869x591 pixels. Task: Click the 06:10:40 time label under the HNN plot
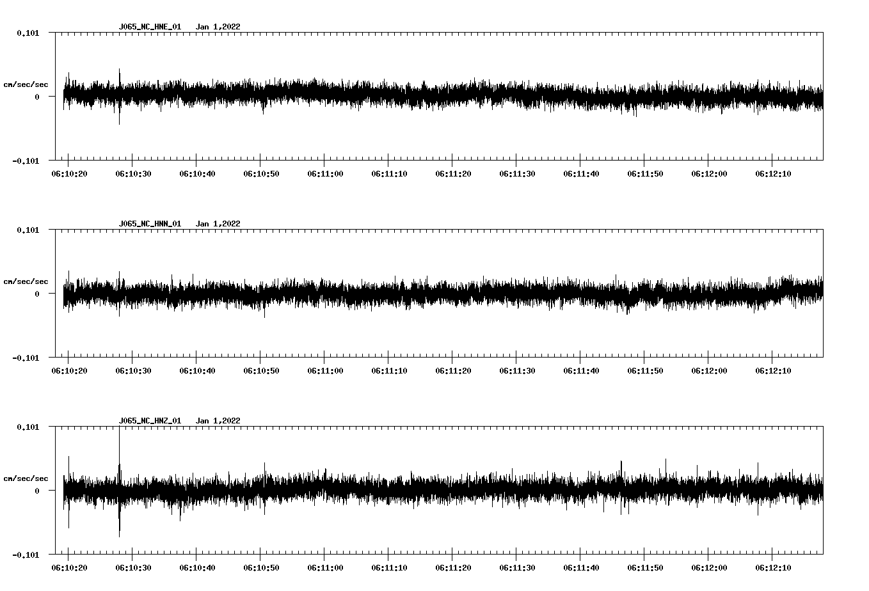coord(197,371)
